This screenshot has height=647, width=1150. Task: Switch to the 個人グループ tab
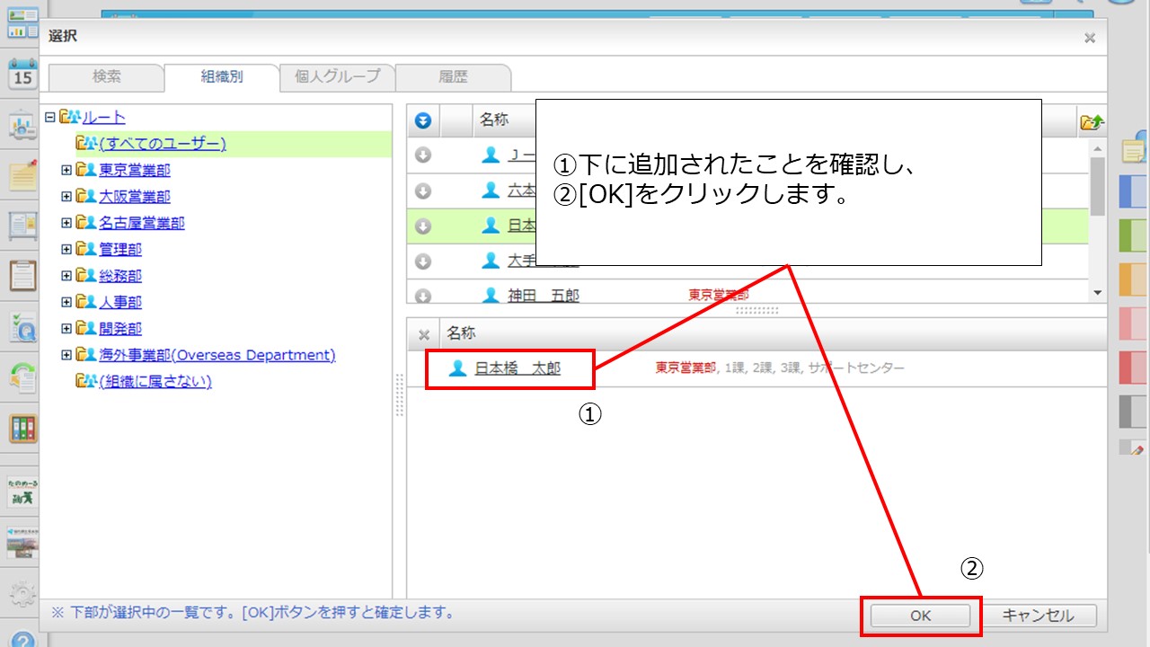point(338,77)
